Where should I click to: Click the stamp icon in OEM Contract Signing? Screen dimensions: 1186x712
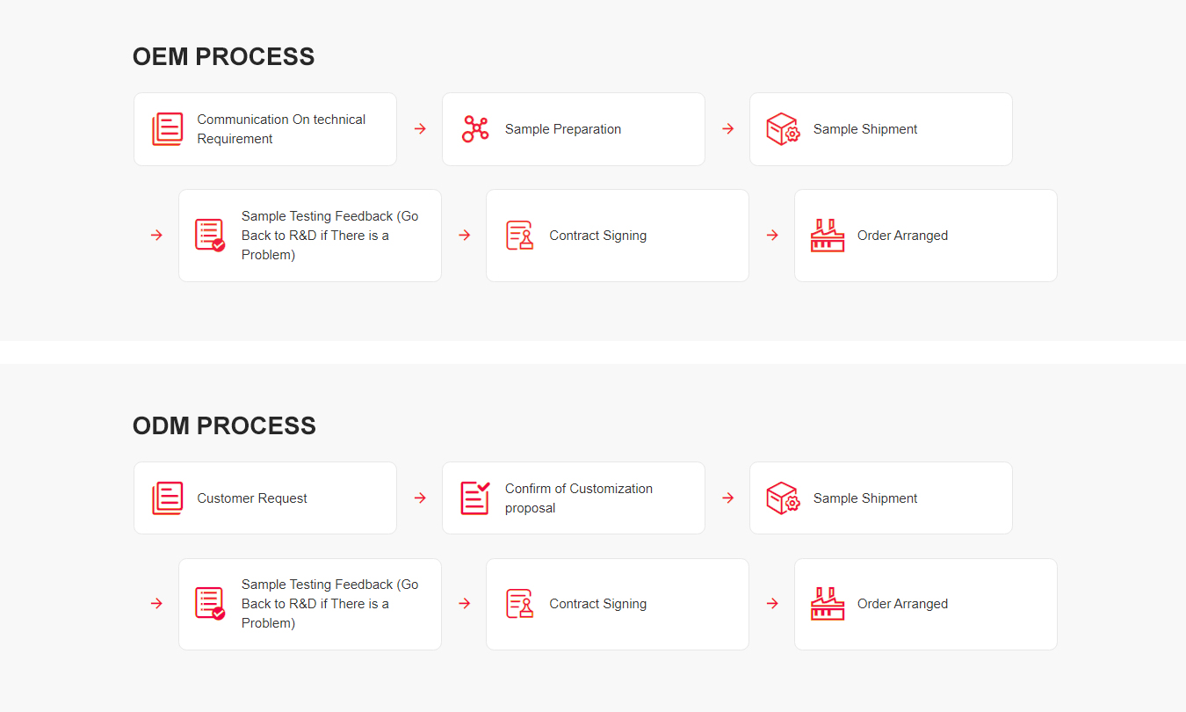tap(520, 236)
